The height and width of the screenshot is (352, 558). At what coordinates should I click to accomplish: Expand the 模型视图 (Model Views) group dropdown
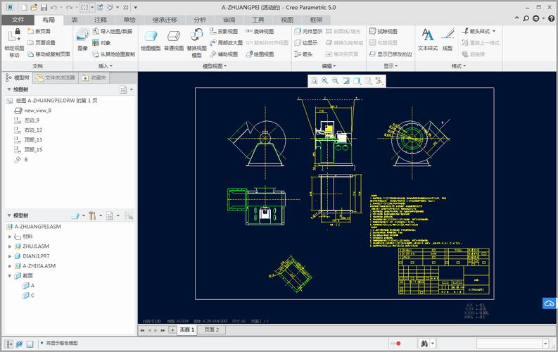pyautogui.click(x=215, y=66)
